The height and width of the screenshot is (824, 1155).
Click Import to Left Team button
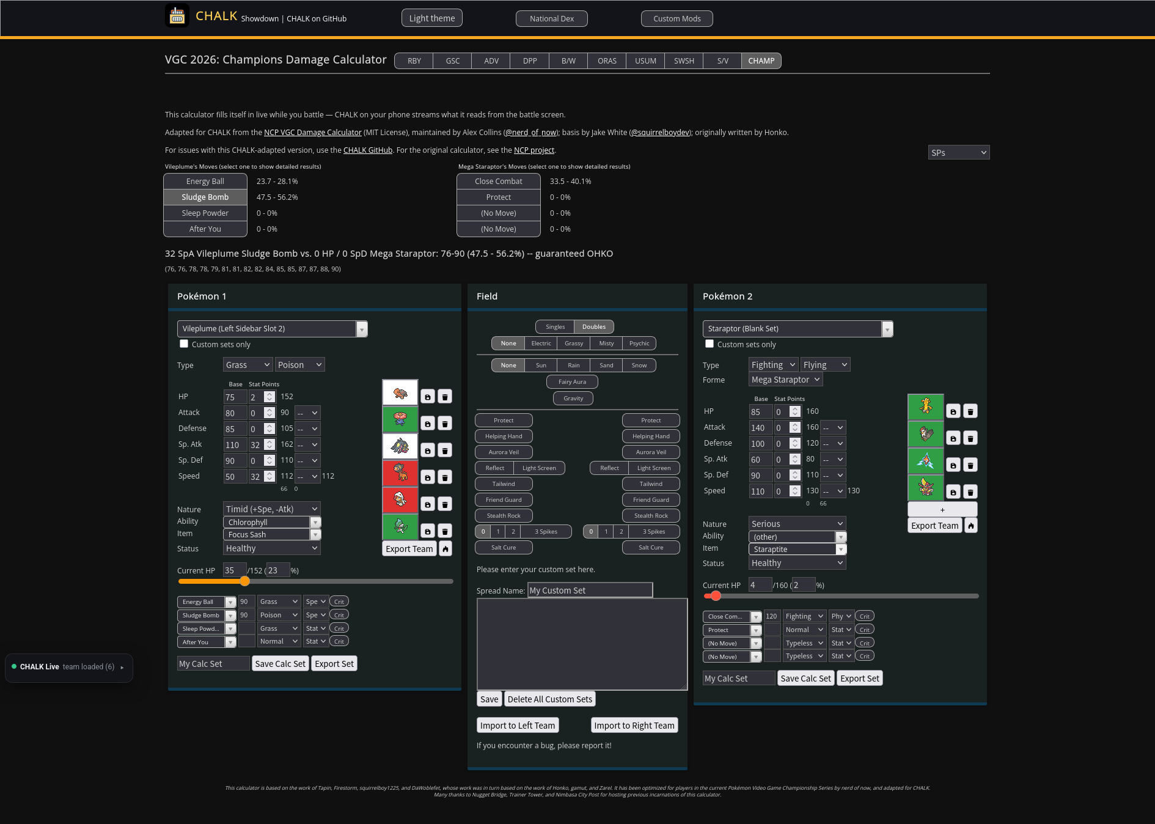coord(518,726)
